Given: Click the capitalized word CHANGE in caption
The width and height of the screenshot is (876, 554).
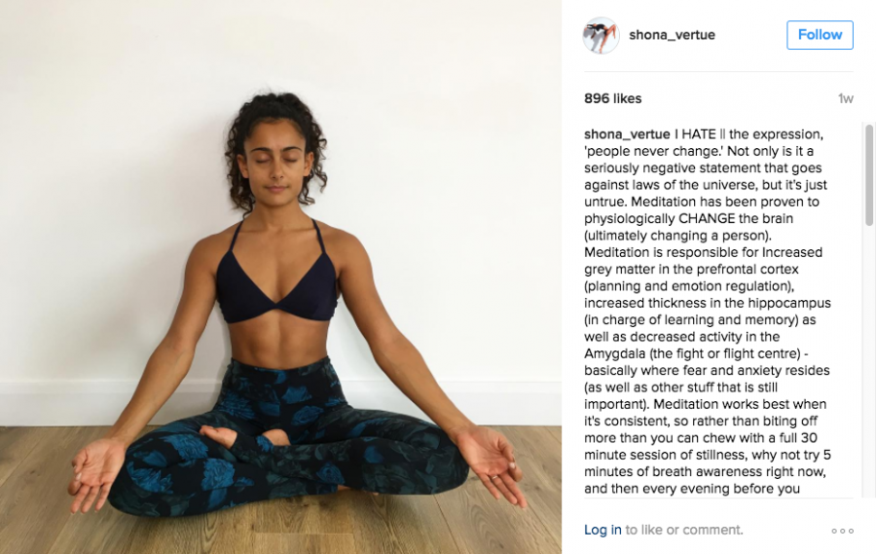Looking at the screenshot, I should click(707, 218).
